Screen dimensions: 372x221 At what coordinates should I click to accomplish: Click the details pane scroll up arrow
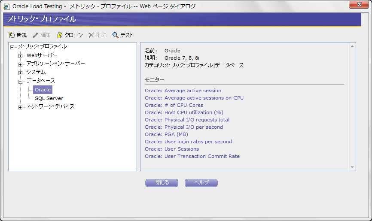[352, 46]
